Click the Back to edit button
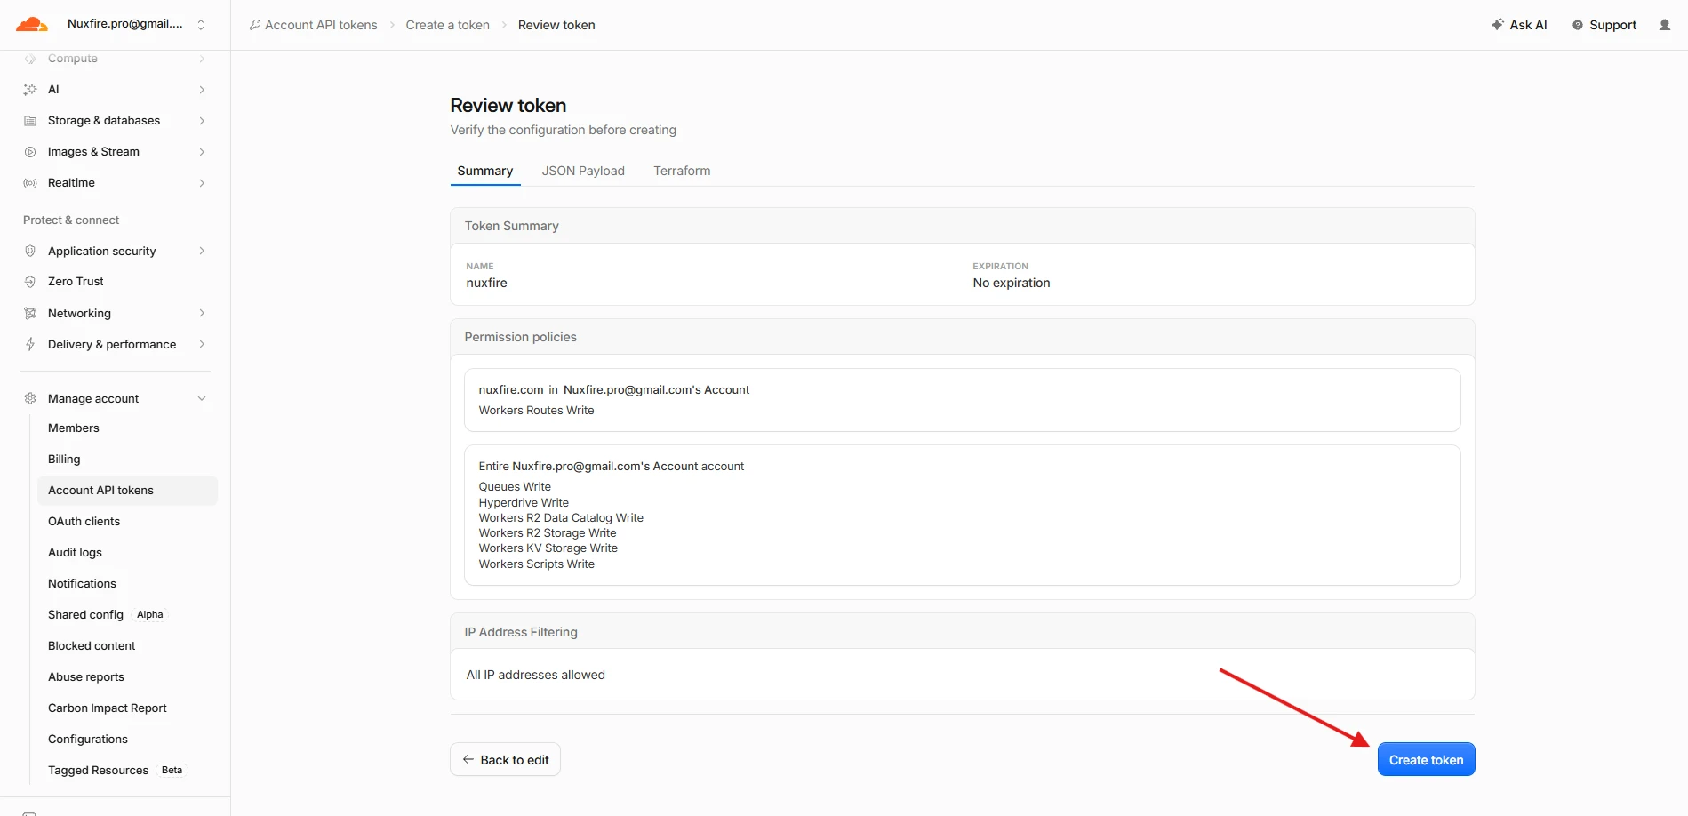The image size is (1688, 816). 505,760
